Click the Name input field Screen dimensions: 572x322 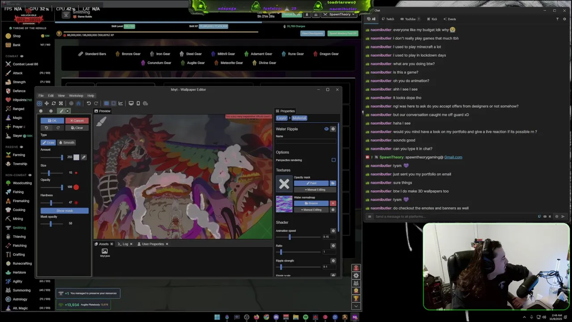[306, 141]
